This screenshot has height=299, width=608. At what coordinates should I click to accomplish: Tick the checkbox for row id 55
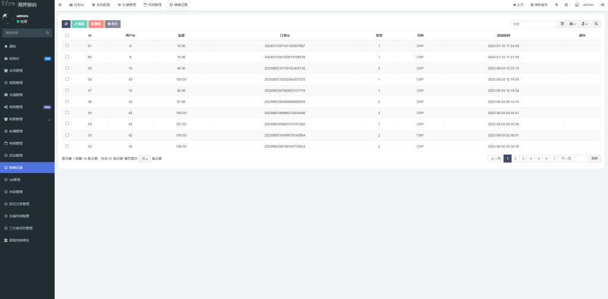[x=67, y=112]
